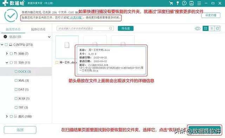Open the help question mark icon
Viewport: 225px width, 138px height.
point(184,3)
